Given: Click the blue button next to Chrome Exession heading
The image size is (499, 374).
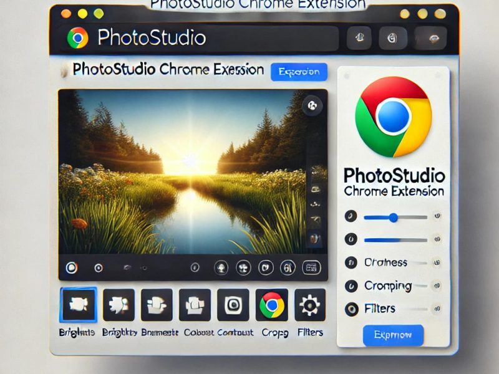Looking at the screenshot, I should (299, 72).
